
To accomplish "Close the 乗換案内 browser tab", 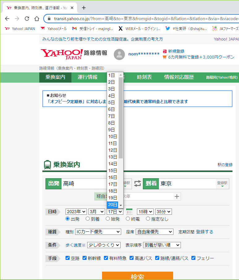I will pyautogui.click(x=72, y=8).
